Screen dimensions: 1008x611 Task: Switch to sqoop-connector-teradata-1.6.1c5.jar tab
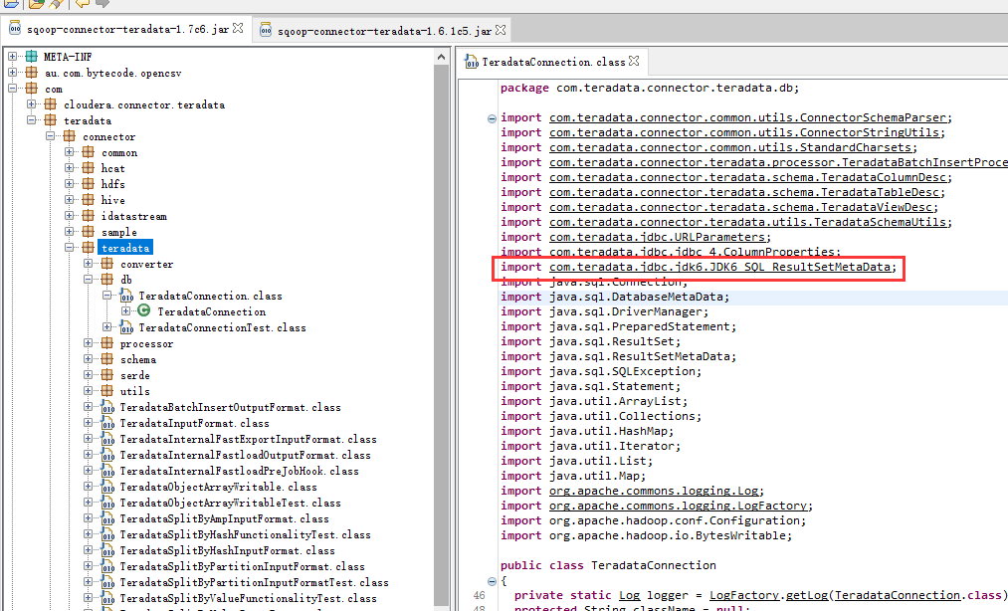pos(384,31)
